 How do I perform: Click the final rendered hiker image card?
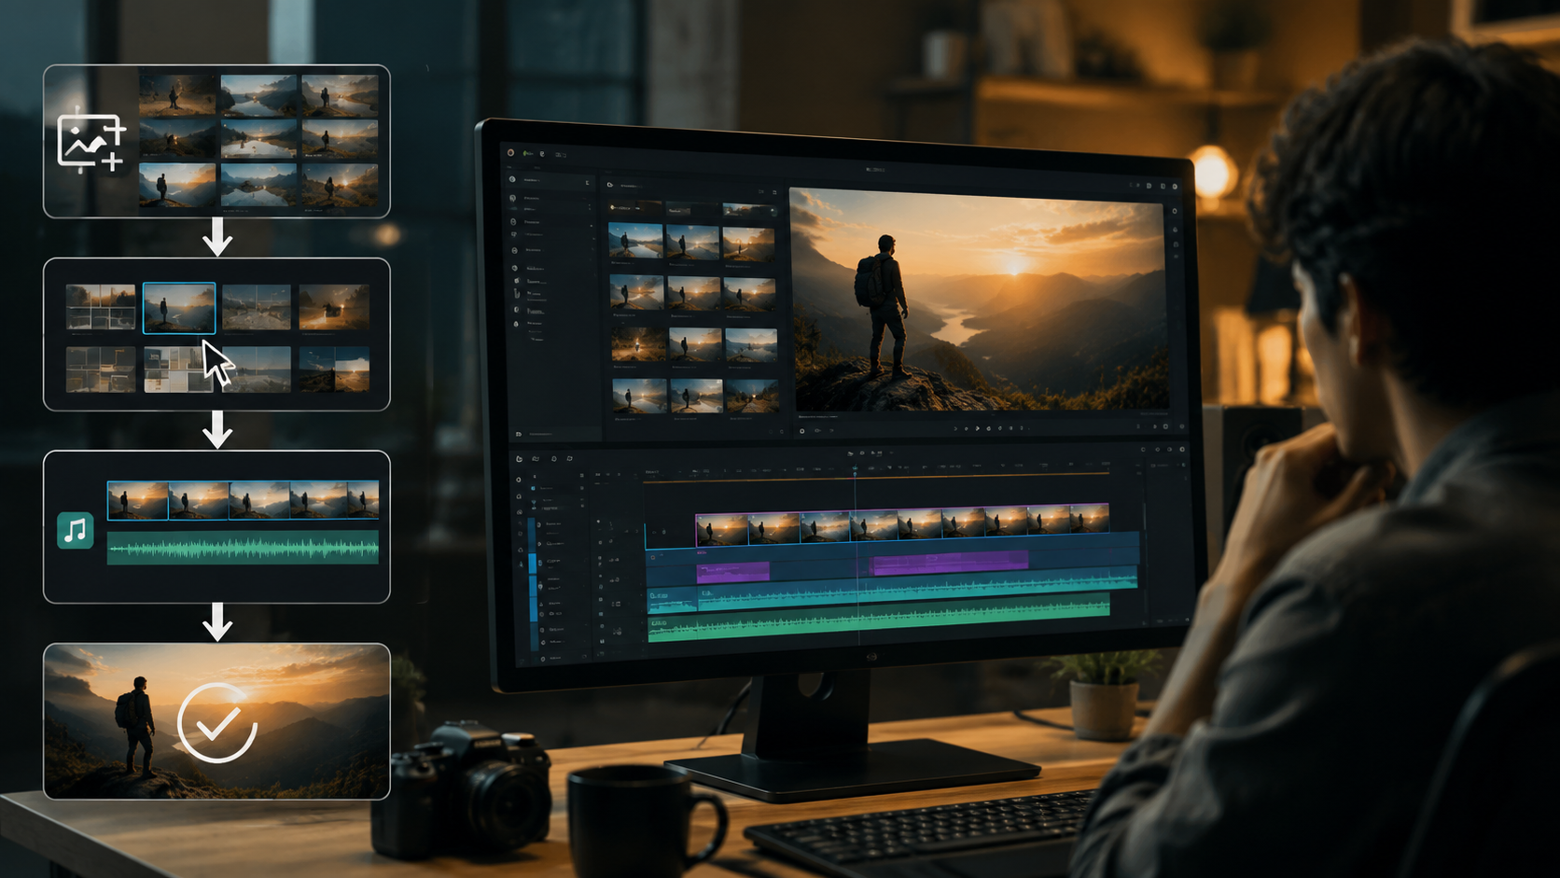216,721
